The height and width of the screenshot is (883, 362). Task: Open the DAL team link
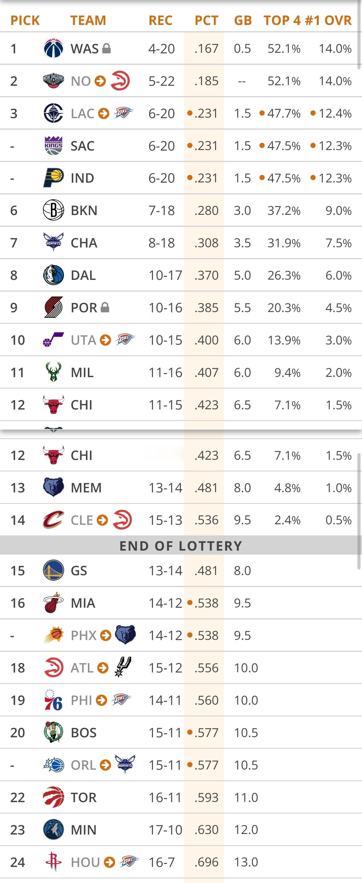tap(83, 275)
